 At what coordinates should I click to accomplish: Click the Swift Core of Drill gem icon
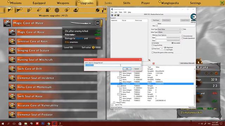tap(12, 69)
